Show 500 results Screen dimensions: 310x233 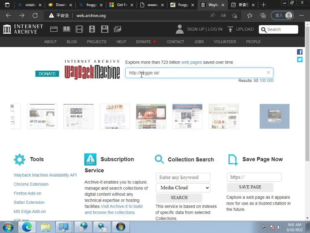click(270, 81)
